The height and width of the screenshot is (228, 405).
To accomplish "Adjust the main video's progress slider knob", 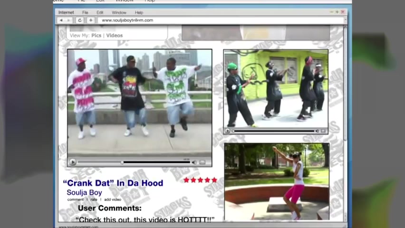I will click(122, 162).
